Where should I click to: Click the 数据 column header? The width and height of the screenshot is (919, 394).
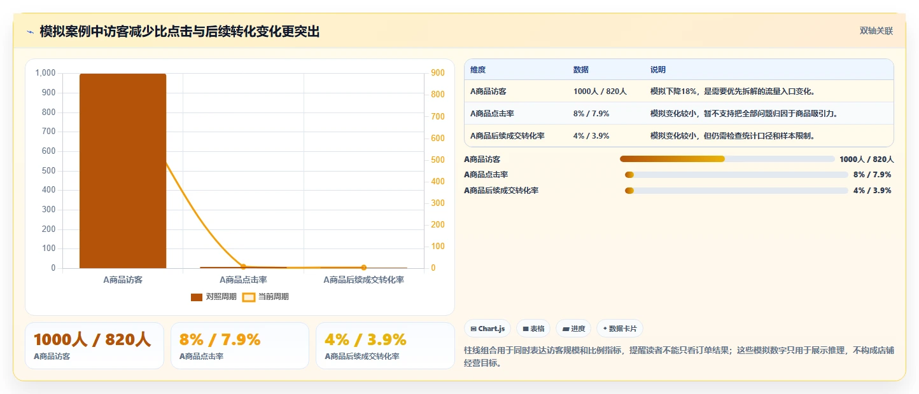coord(581,70)
